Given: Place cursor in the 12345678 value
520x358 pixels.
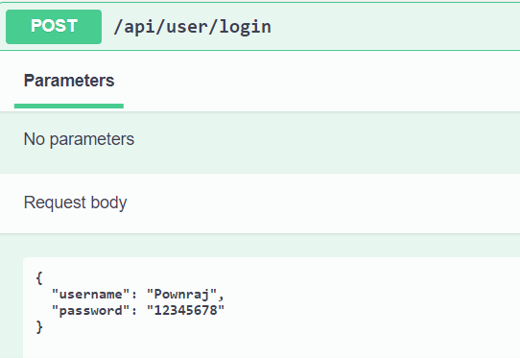Looking at the screenshot, I should 185,310.
